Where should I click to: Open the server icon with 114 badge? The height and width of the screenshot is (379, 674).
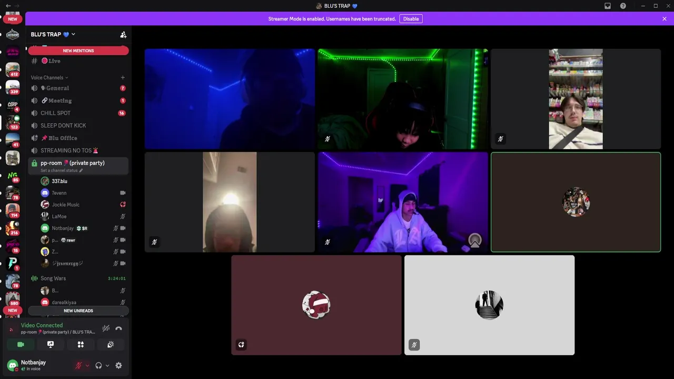(x=13, y=211)
